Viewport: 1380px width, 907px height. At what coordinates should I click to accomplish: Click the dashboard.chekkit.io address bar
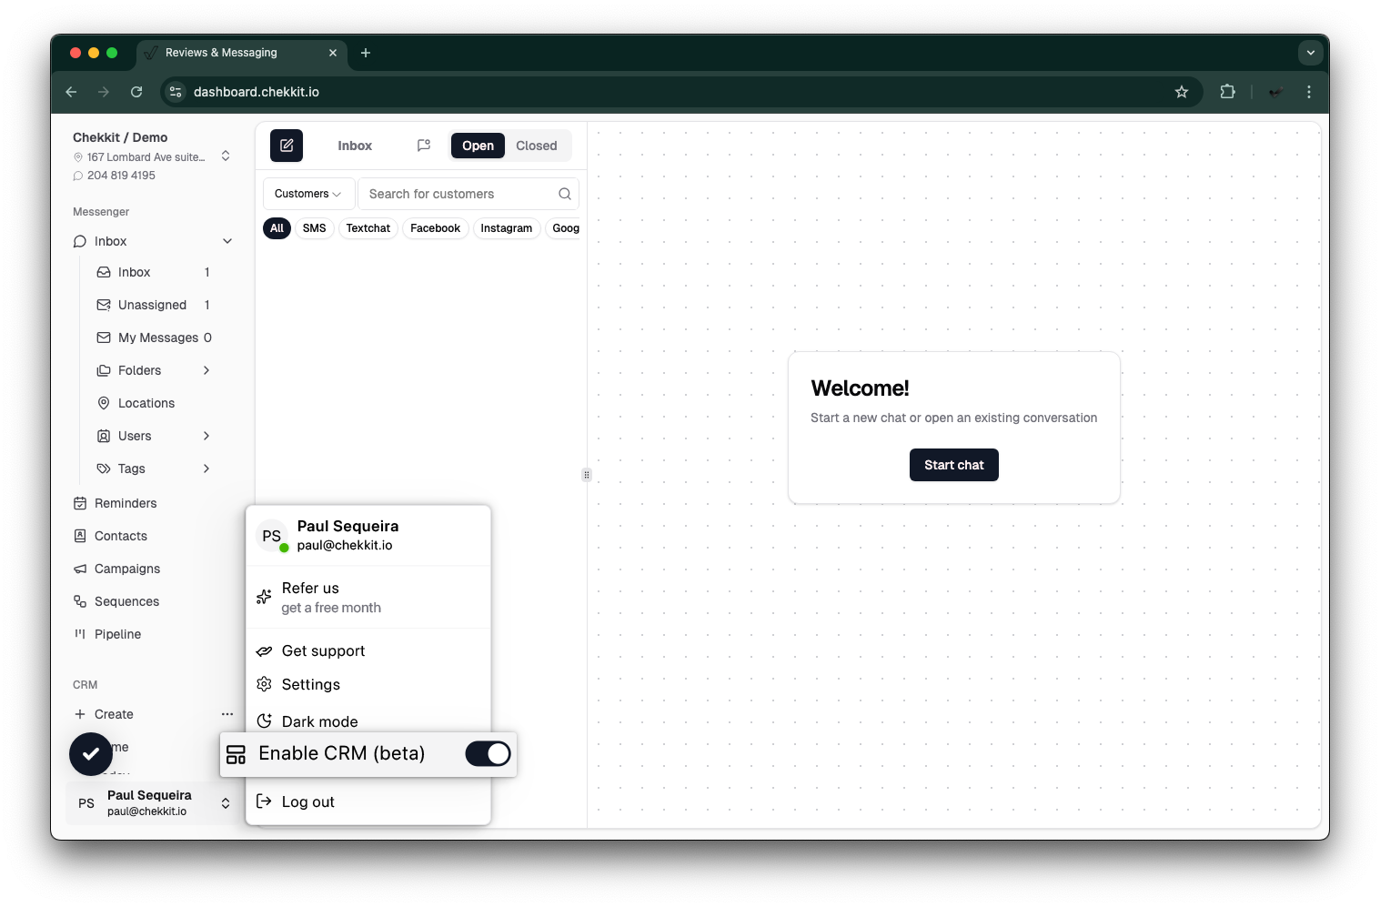[682, 92]
